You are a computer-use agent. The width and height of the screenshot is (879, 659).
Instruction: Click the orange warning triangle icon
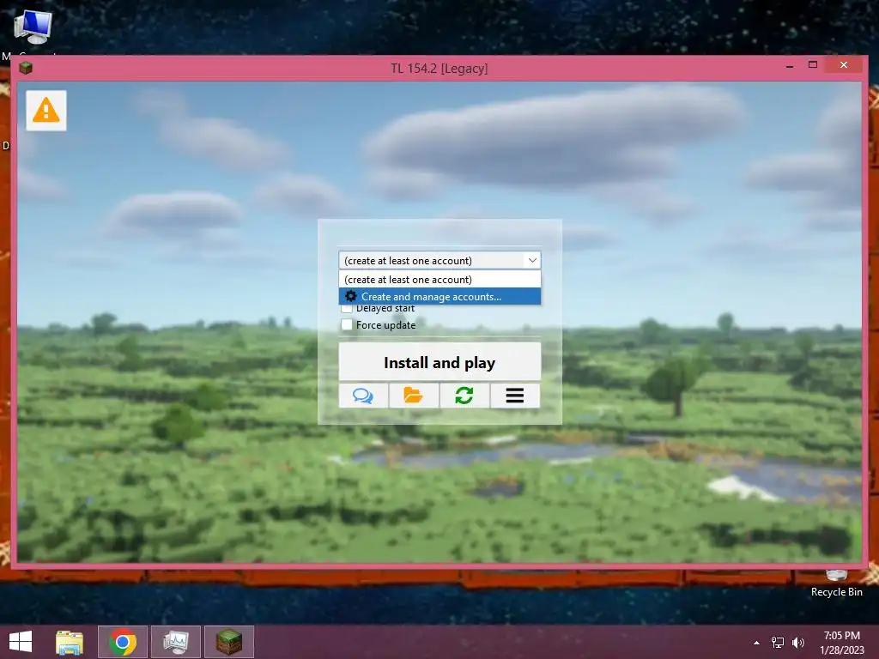coord(46,111)
